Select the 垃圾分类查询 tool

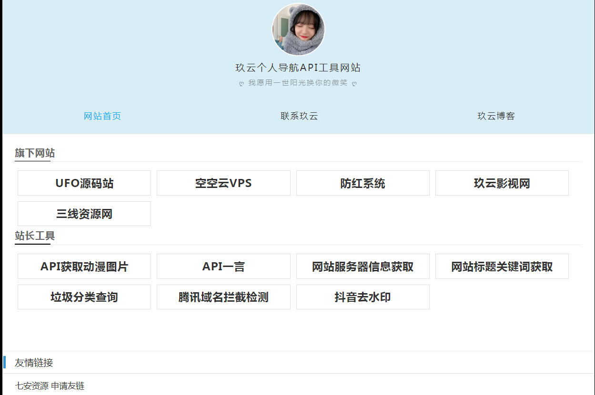[84, 297]
